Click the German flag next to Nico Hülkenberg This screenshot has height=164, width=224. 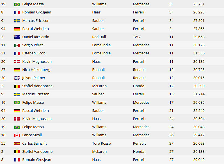coord(17,70)
